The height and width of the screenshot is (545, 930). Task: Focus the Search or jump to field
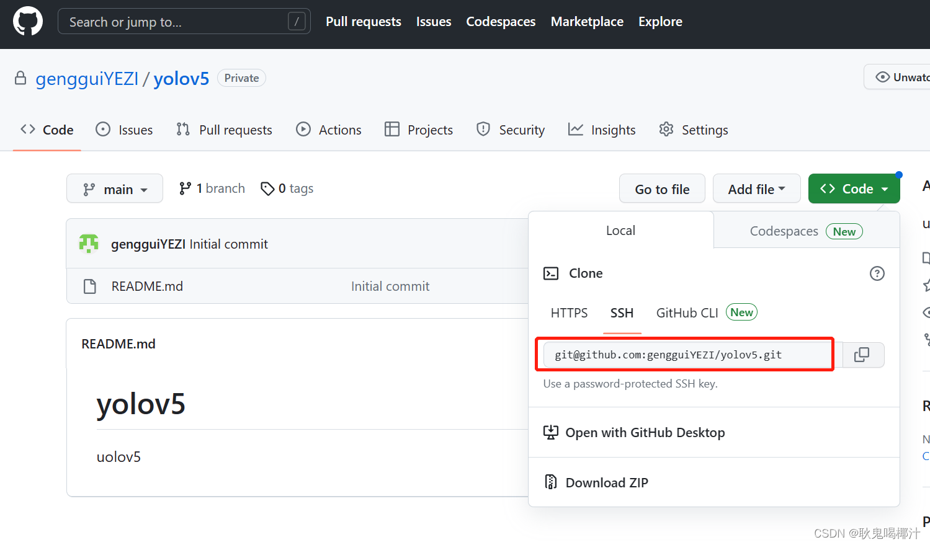click(x=184, y=22)
